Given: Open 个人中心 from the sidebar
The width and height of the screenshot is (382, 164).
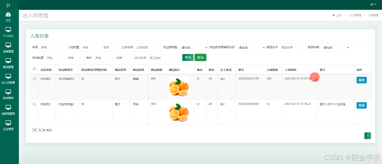Looking at the screenshot, I should pyautogui.click(x=8, y=32).
